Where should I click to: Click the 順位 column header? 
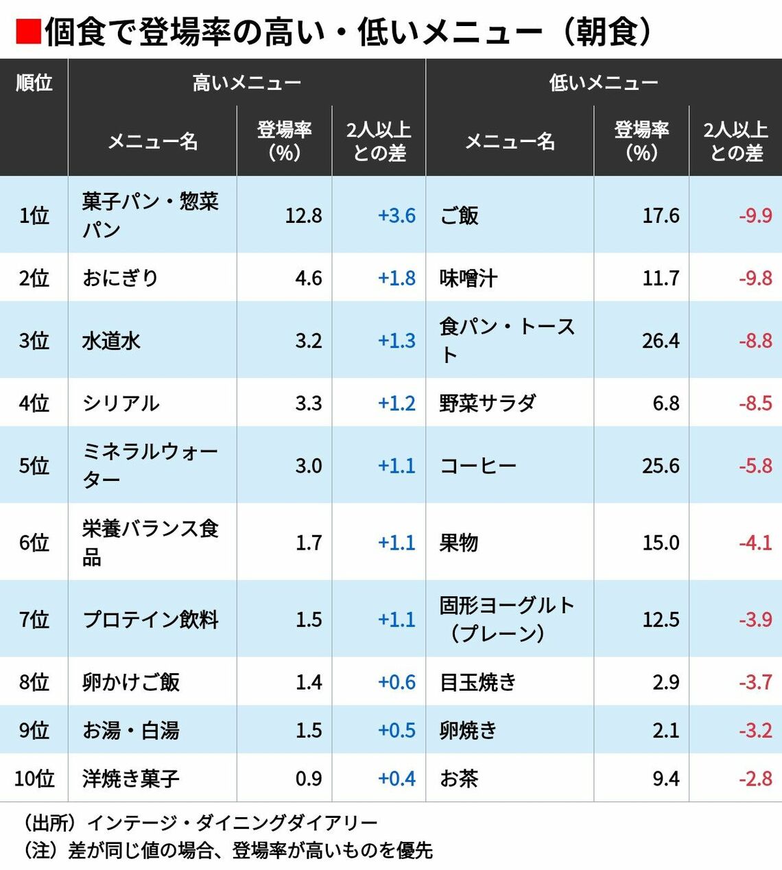pyautogui.click(x=34, y=83)
